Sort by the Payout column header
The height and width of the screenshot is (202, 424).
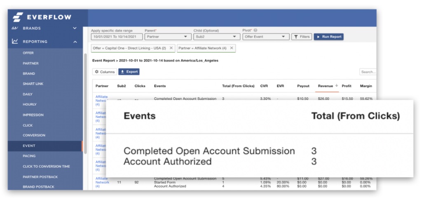pyautogui.click(x=303, y=86)
